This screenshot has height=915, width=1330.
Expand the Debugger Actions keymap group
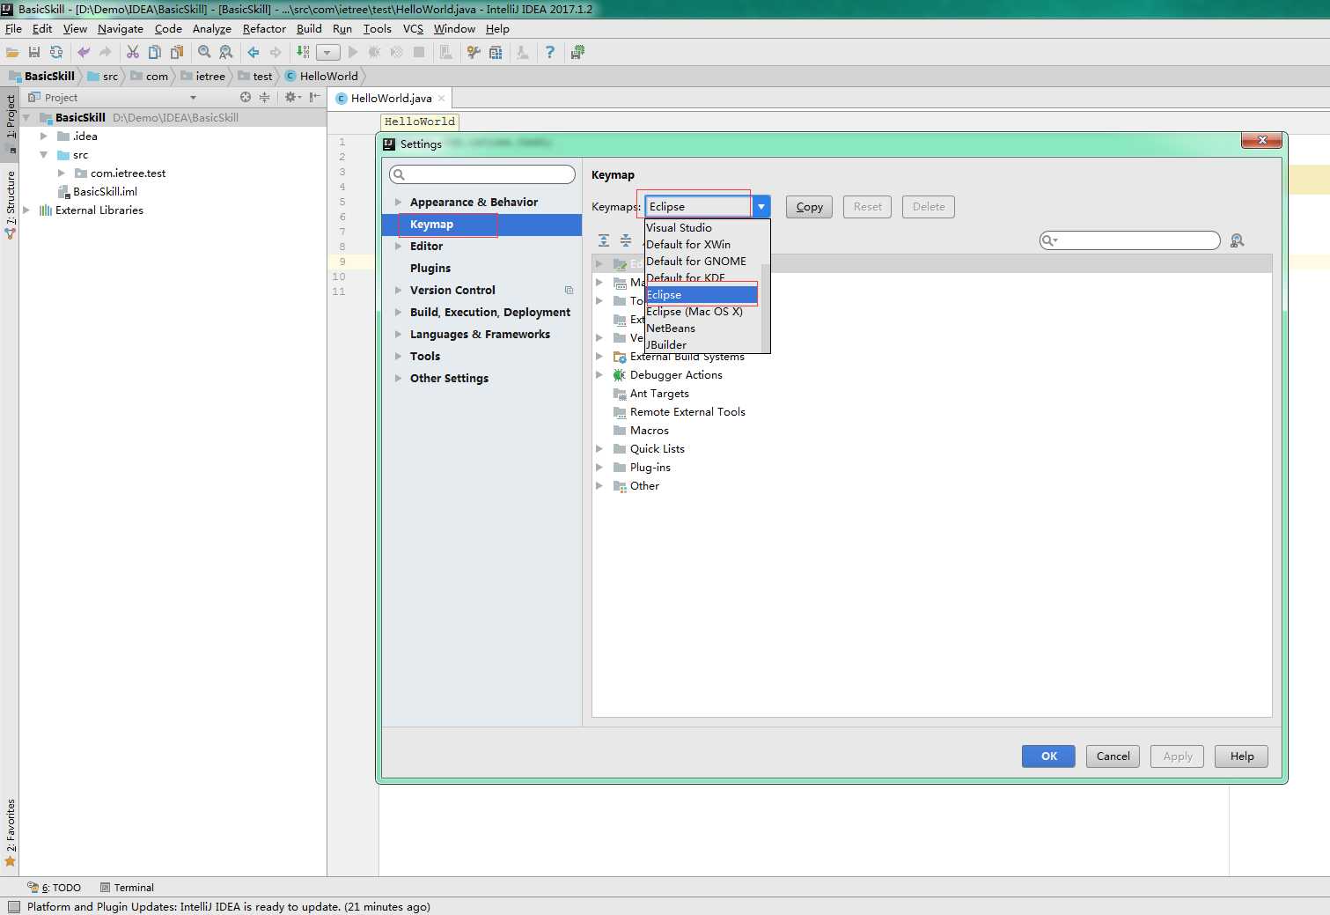coord(599,375)
